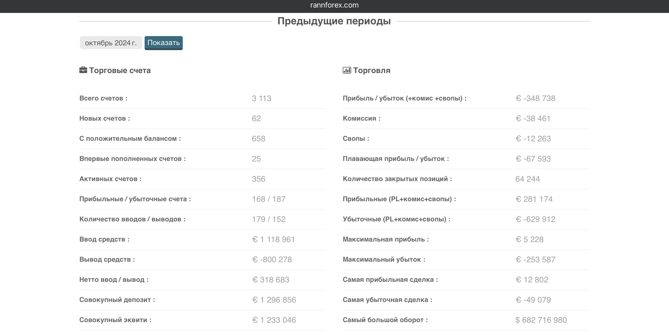Select the value € -348 738
This screenshot has width=669, height=335.
(535, 98)
